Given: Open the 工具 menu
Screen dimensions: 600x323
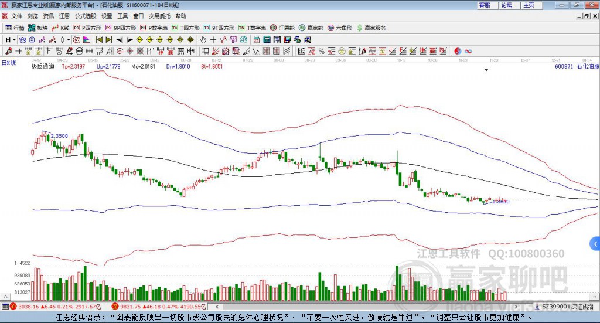Looking at the screenshot, I should [x=122, y=16].
